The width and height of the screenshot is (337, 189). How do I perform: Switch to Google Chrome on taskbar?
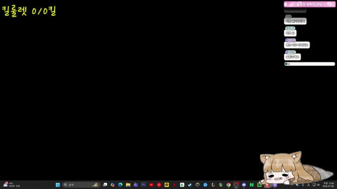pyautogui.click(x=228, y=185)
